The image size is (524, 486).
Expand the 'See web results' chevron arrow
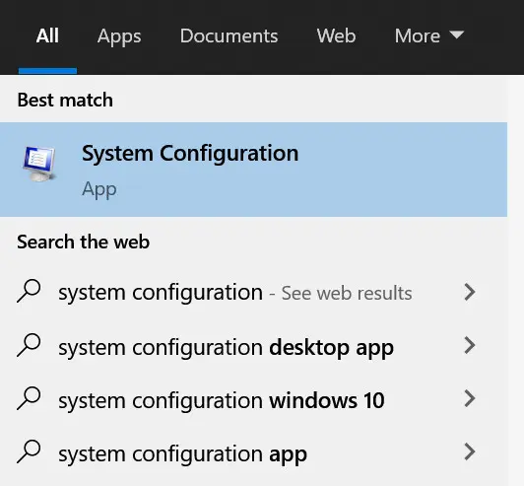coord(470,292)
